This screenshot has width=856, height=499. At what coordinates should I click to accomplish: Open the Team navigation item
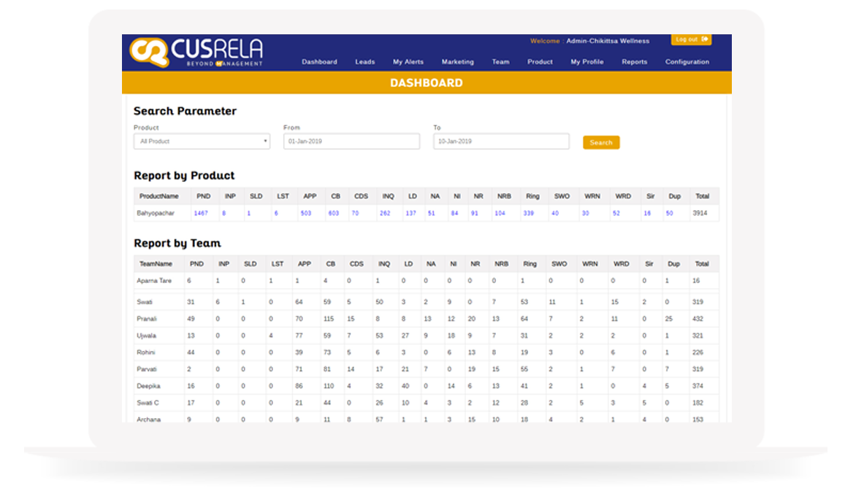pos(500,62)
